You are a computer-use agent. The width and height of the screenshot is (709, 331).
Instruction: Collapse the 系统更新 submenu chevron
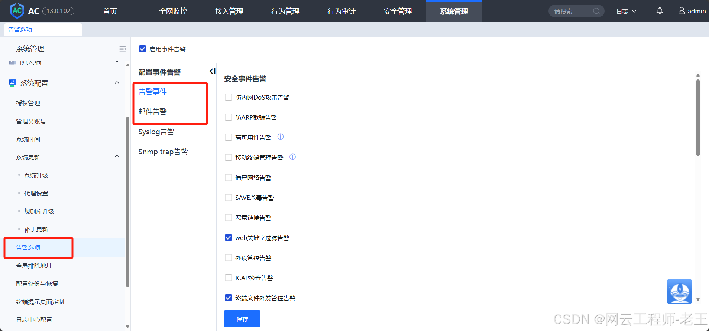(117, 156)
